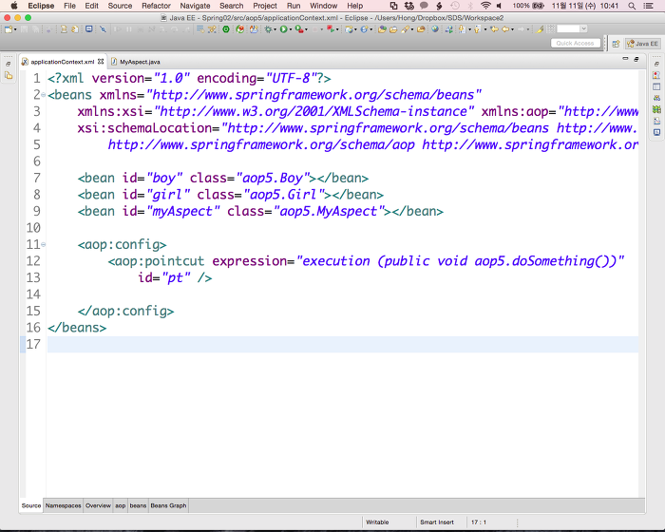
Task: Click the highlighter pen toolbar icon
Action: pos(540,29)
